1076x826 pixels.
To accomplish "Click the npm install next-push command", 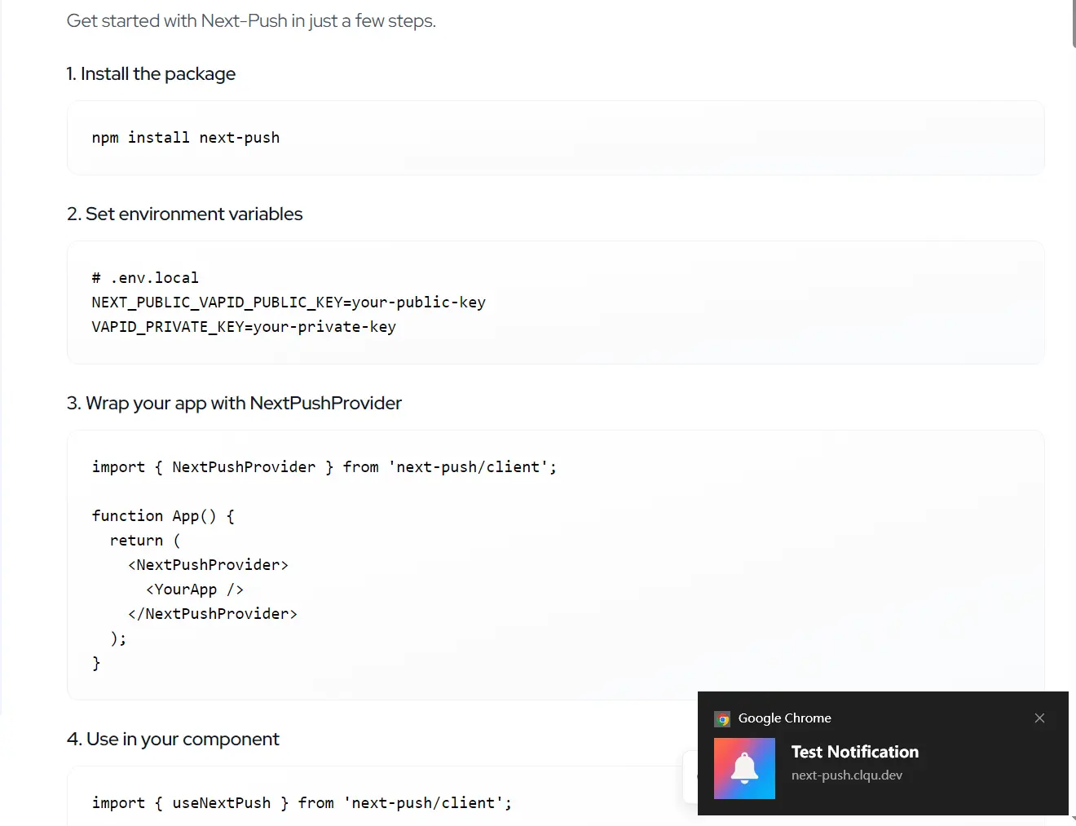I will [186, 138].
